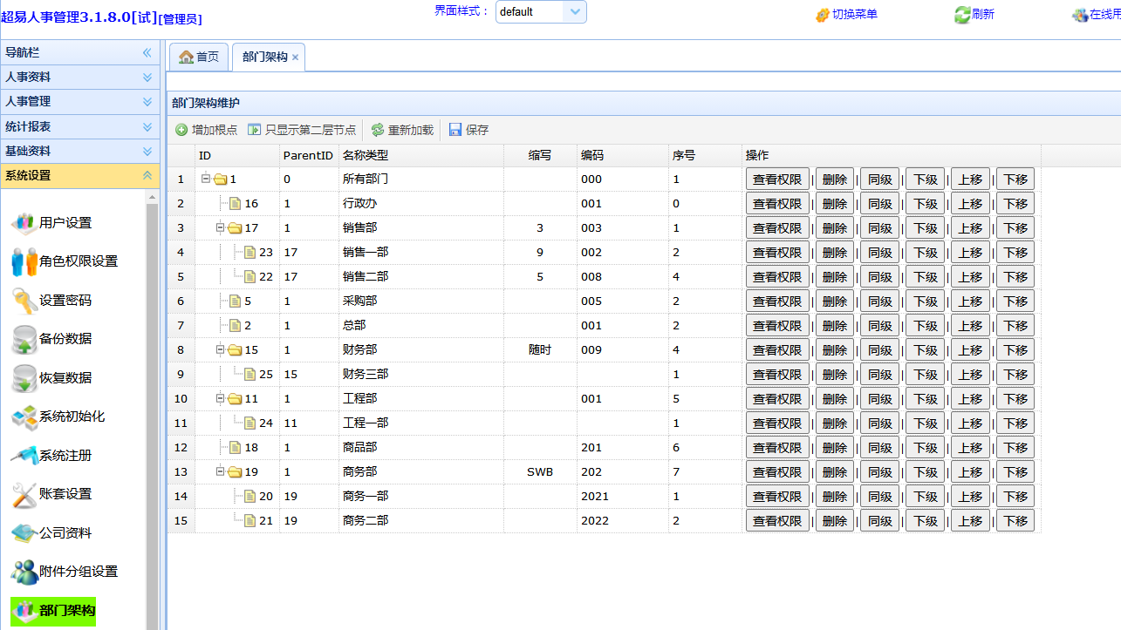1121x630 pixels.
Task: Click 下移 for 工程一部 row
Action: click(x=1015, y=423)
